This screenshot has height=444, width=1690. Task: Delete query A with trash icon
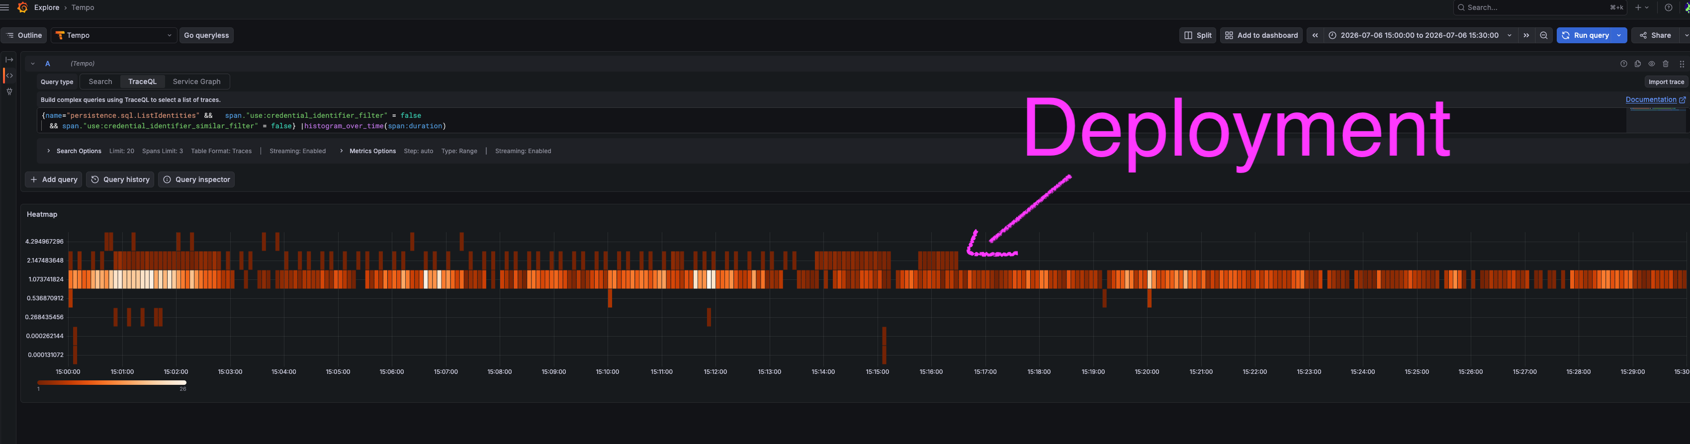click(1665, 64)
